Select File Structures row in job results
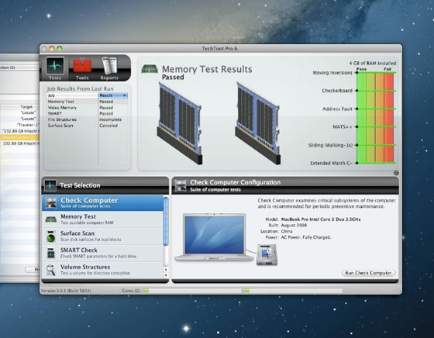 (x=87, y=119)
